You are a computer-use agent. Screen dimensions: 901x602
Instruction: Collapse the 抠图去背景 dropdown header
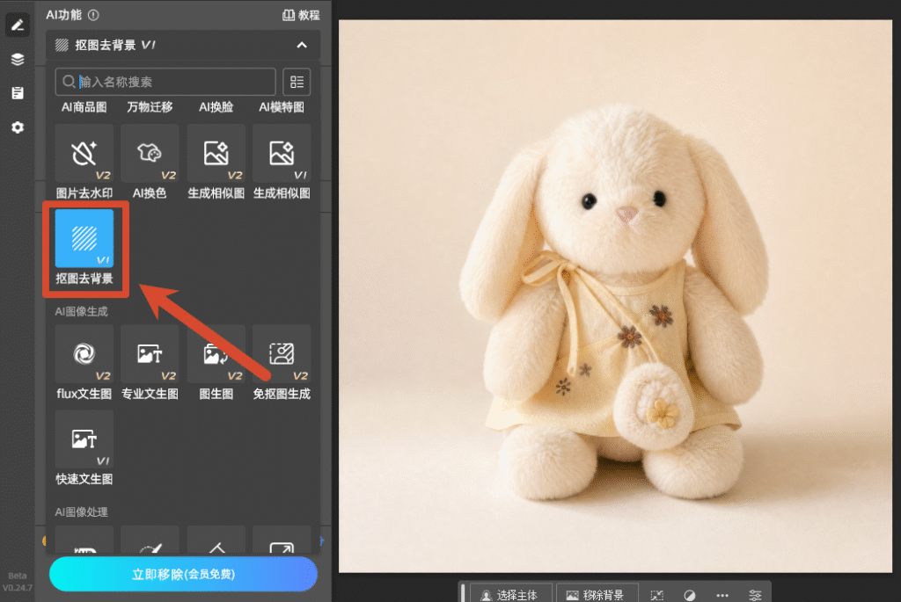coord(183,45)
